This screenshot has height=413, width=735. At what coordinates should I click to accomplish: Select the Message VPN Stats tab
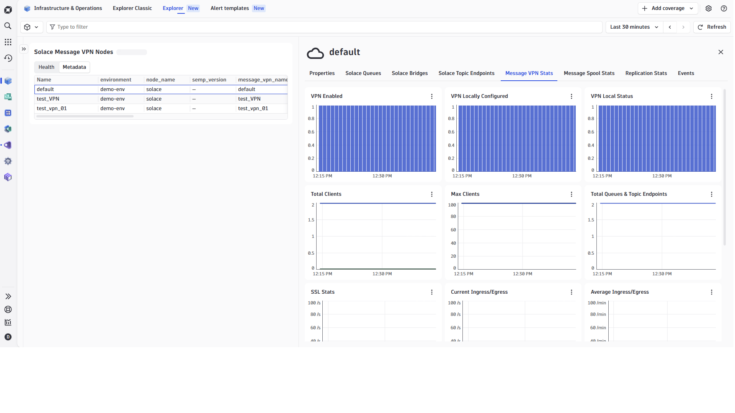tap(529, 73)
